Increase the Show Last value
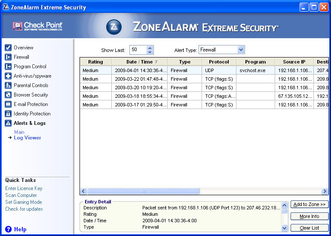This screenshot has width=331, height=236. 150,48
